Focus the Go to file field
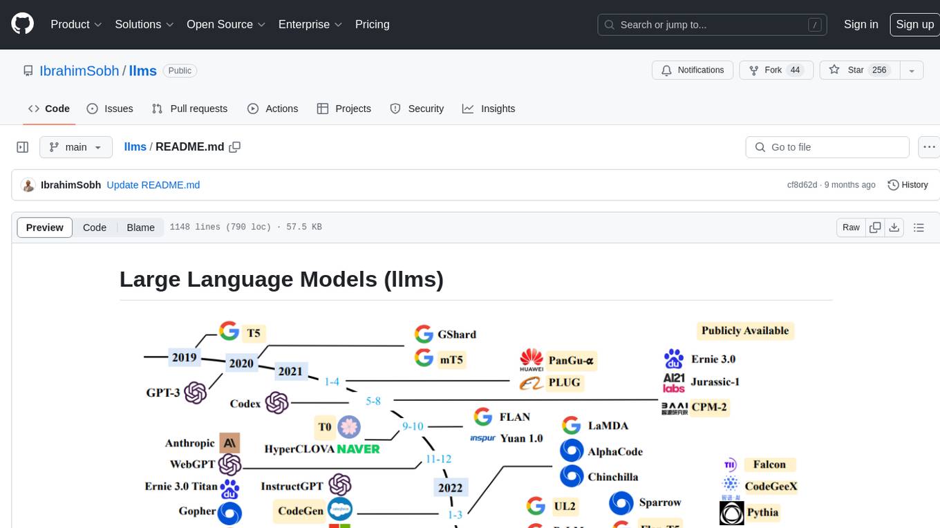Viewport: 940px width, 528px height. 827,147
